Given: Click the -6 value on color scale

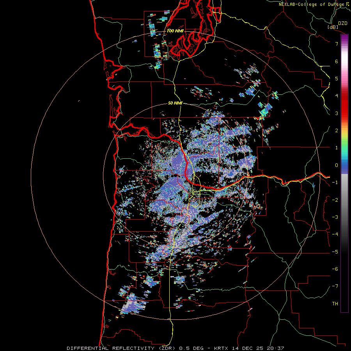Looking at the screenshot, I should [335, 269].
